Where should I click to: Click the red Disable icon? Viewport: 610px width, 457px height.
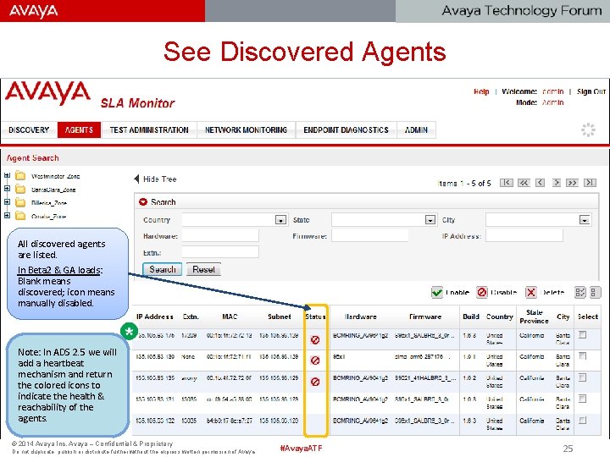click(482, 292)
